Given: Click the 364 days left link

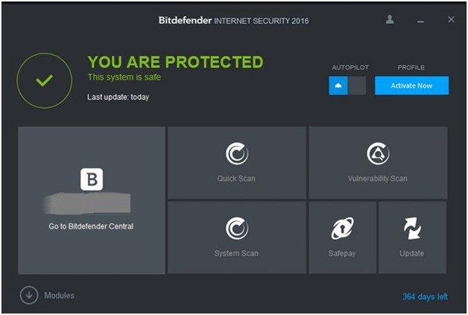Looking at the screenshot, I should 425,296.
